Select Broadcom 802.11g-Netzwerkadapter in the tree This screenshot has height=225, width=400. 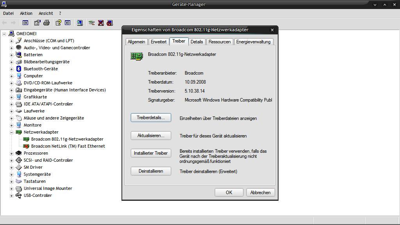(x=67, y=139)
